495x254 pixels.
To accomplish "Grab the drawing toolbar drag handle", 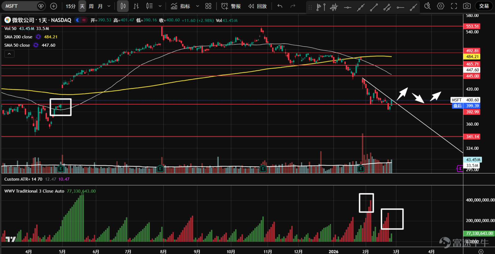I will [x=310, y=7].
